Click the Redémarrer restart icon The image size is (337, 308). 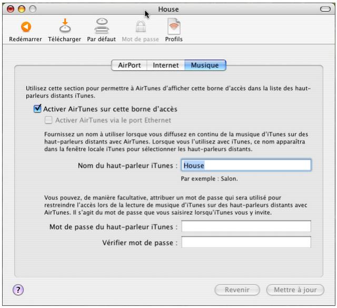pos(26,27)
